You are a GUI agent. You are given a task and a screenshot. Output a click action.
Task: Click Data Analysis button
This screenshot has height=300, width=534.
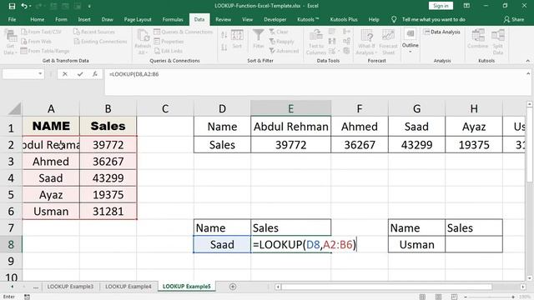pyautogui.click(x=441, y=32)
